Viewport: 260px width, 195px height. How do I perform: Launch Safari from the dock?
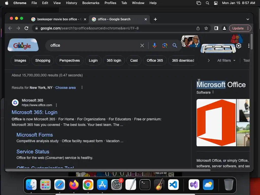(x=60, y=185)
